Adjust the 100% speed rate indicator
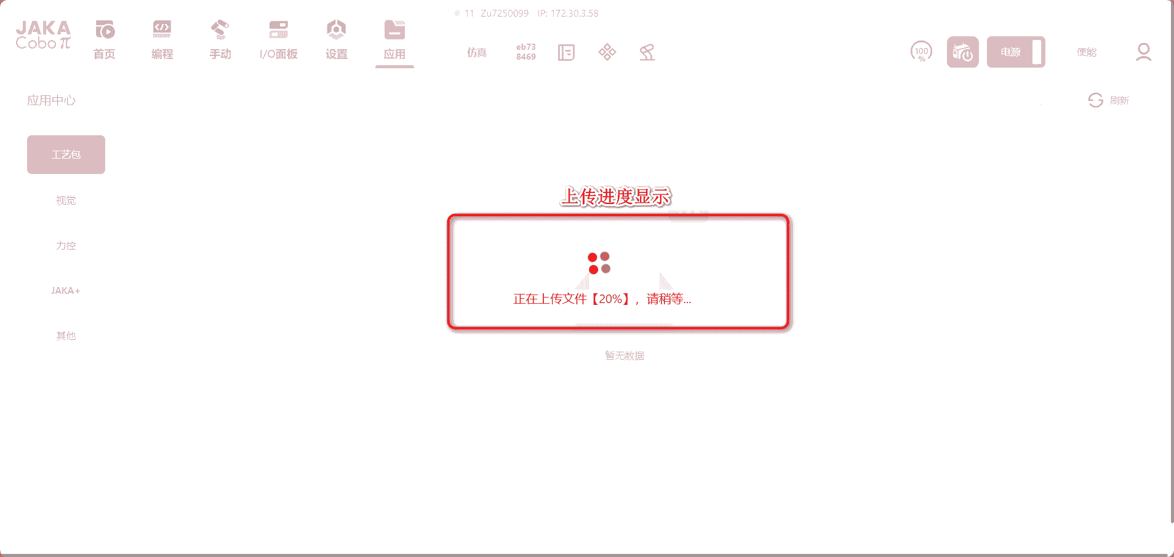 [x=921, y=52]
